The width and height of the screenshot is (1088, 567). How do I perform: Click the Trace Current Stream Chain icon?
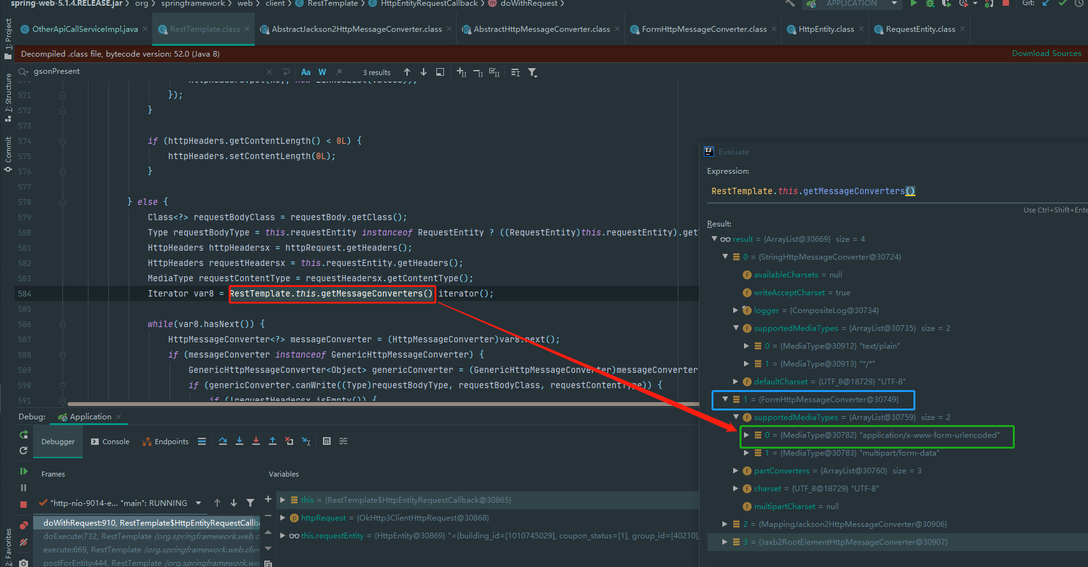coord(343,441)
